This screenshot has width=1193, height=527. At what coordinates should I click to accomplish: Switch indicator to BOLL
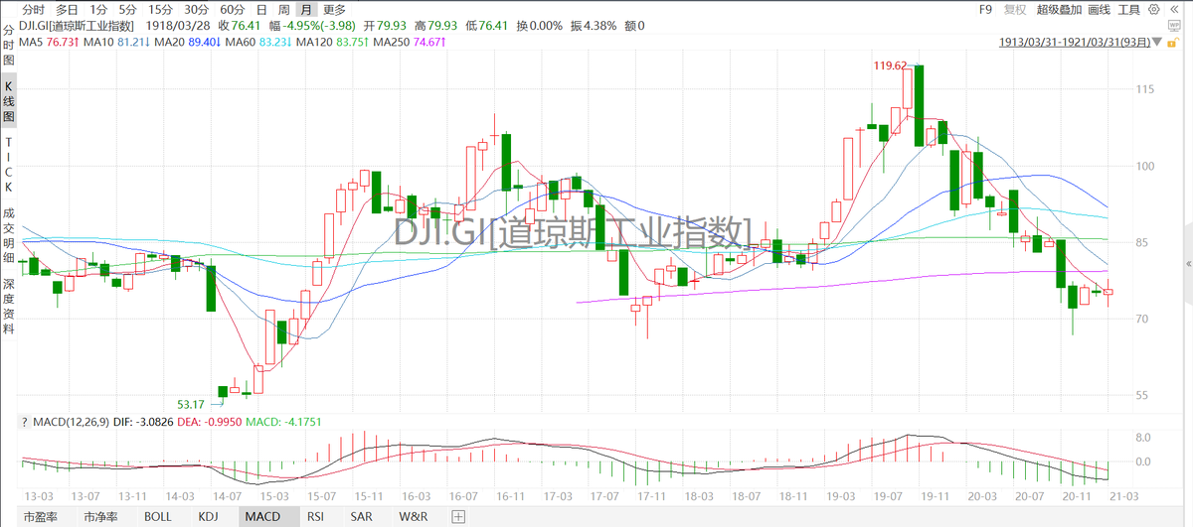[158, 516]
